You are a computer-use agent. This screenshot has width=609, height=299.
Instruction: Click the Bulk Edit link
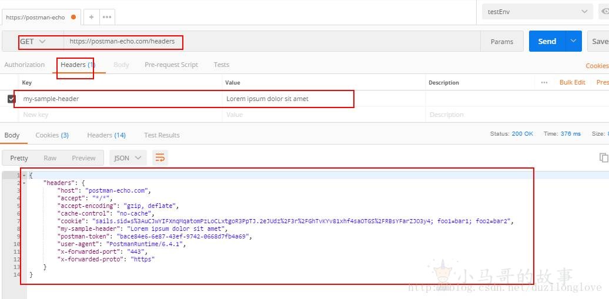[572, 82]
